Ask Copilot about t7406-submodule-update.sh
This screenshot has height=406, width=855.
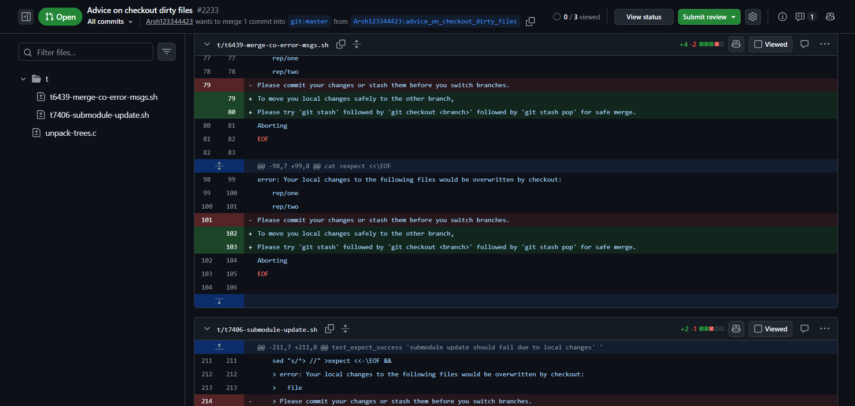point(736,329)
